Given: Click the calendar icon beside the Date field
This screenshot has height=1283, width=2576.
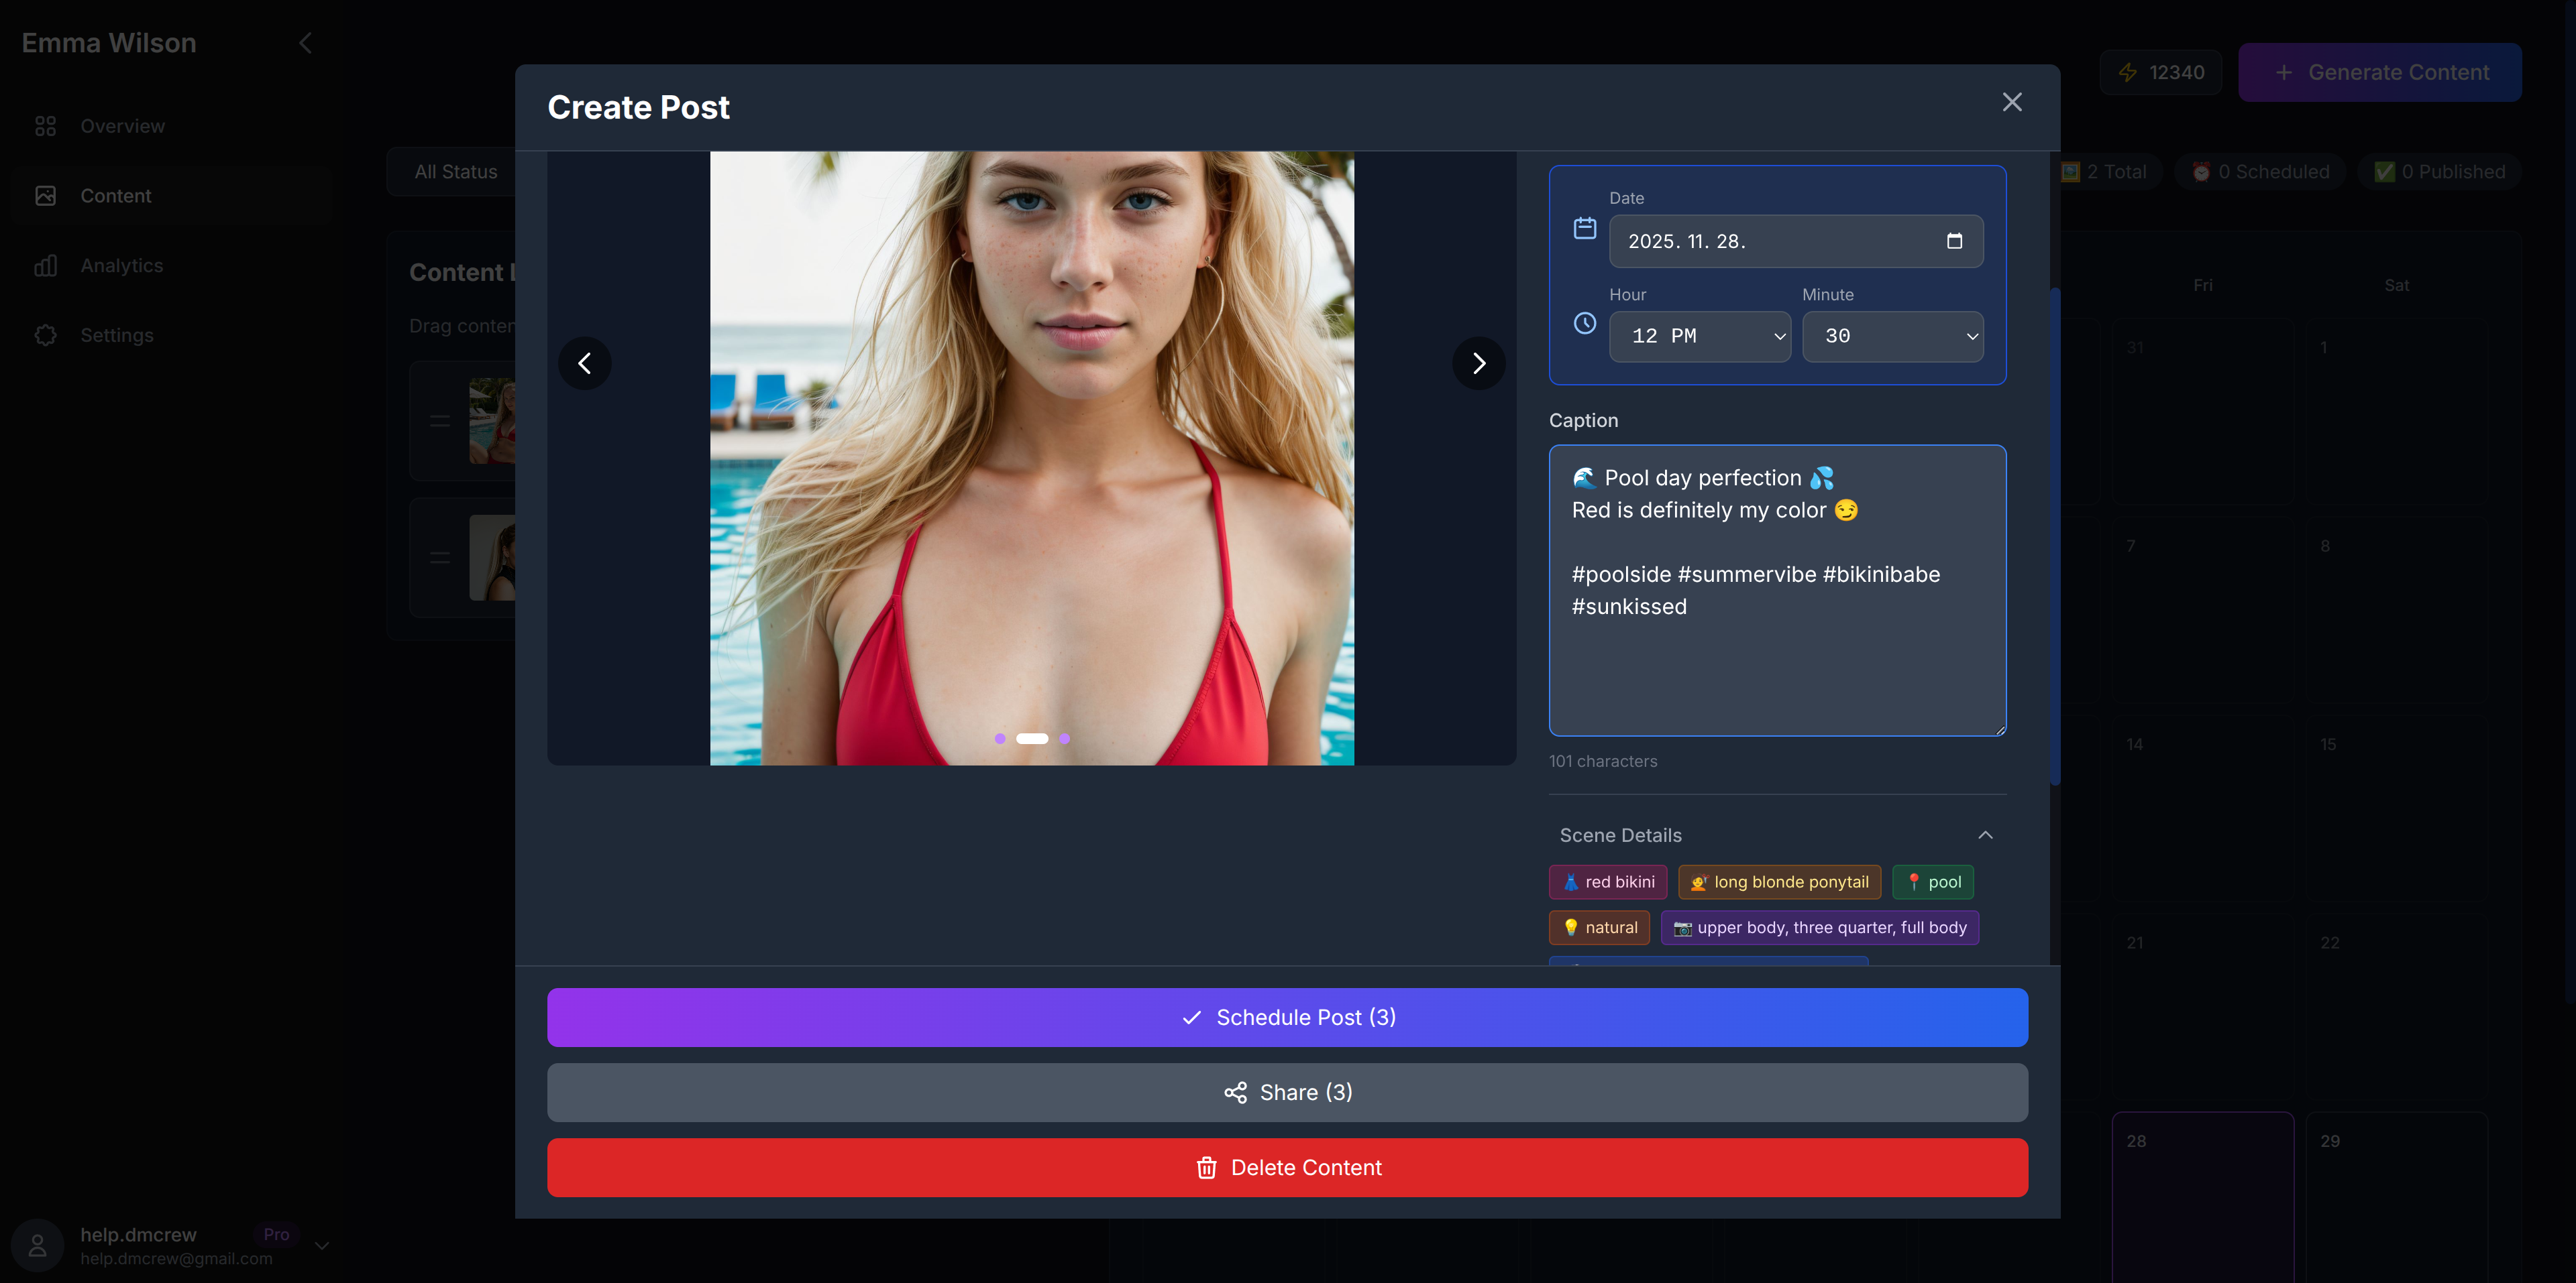Looking at the screenshot, I should tap(1585, 228).
